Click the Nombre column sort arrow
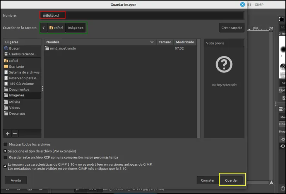This screenshot has height=194, width=286. coord(152,42)
